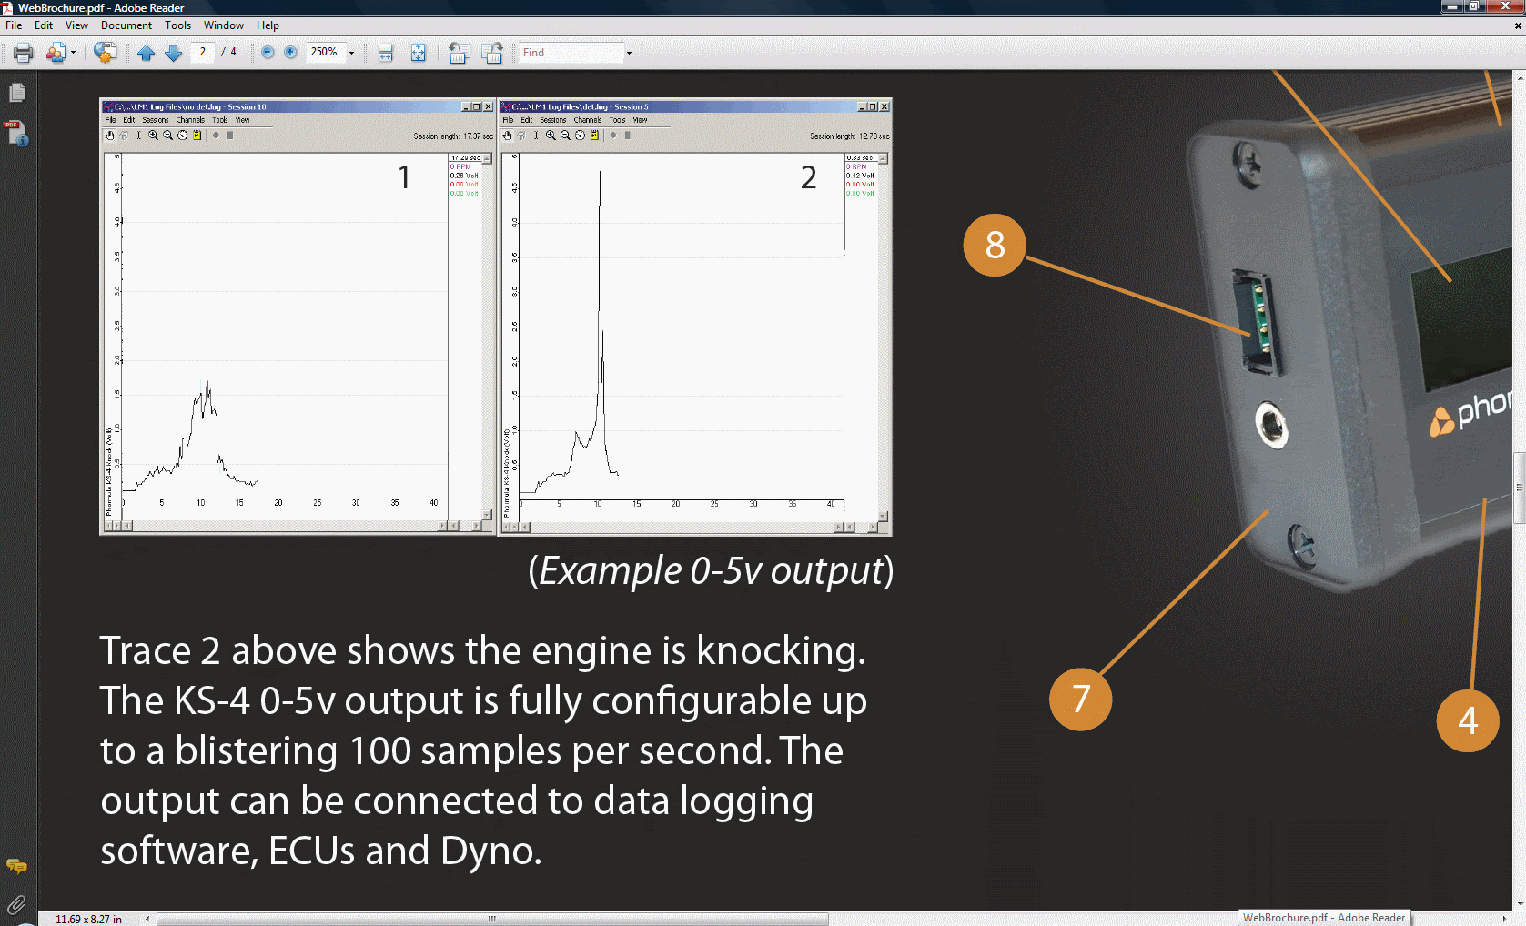Open the View menu
The height and width of the screenshot is (926, 1526).
pyautogui.click(x=76, y=25)
